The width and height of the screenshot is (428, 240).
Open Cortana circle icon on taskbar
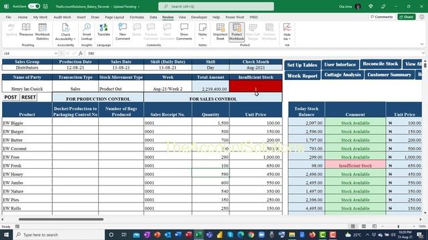pos(111,235)
